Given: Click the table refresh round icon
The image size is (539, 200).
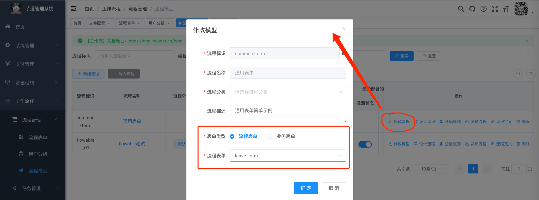Looking at the screenshot, I should [531, 74].
